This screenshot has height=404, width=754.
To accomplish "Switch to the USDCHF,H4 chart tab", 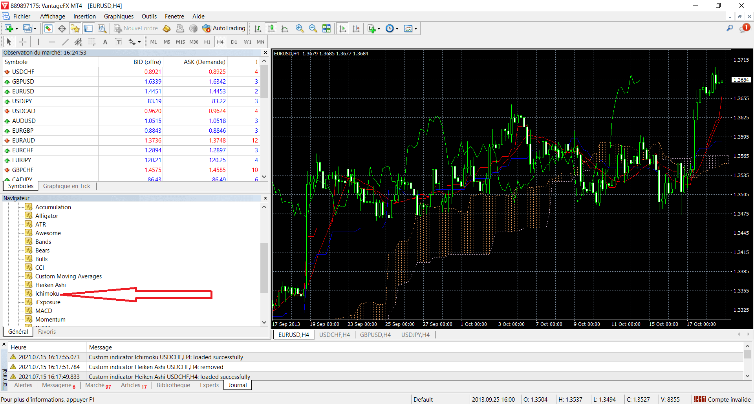I will (334, 335).
